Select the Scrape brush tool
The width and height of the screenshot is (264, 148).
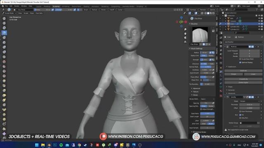[4, 76]
